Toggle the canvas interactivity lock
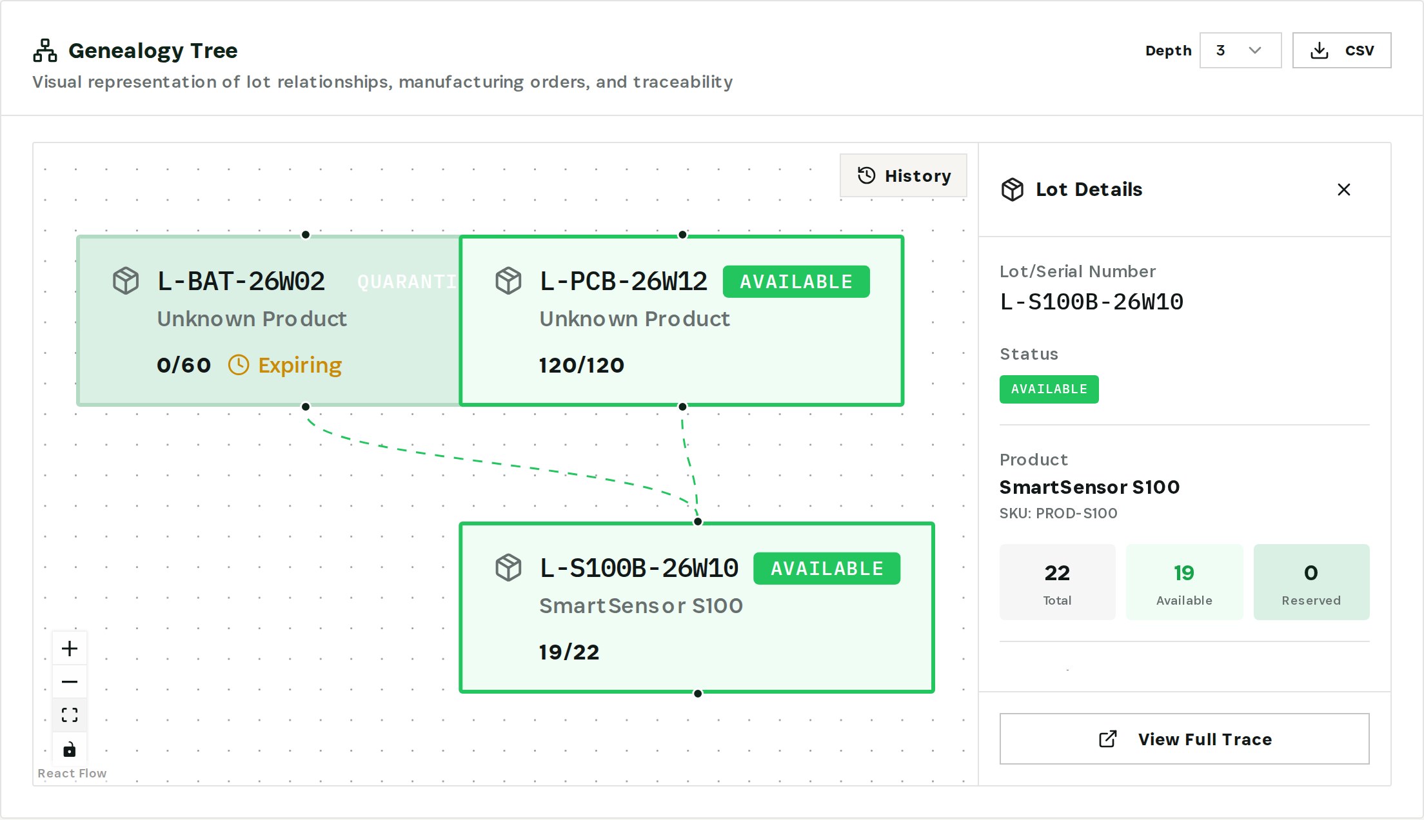 (70, 749)
